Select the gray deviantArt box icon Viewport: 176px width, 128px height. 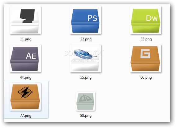[85, 101]
